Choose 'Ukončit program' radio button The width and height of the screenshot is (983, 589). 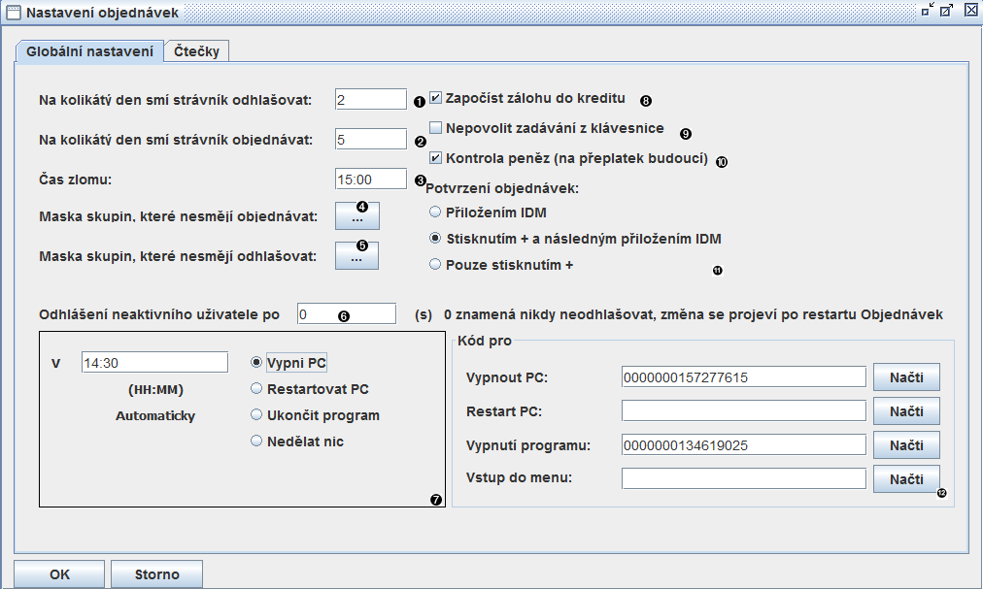click(x=257, y=415)
